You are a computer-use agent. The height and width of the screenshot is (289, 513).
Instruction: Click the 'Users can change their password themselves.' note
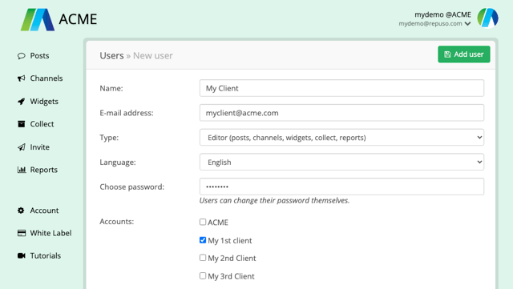tap(274, 200)
